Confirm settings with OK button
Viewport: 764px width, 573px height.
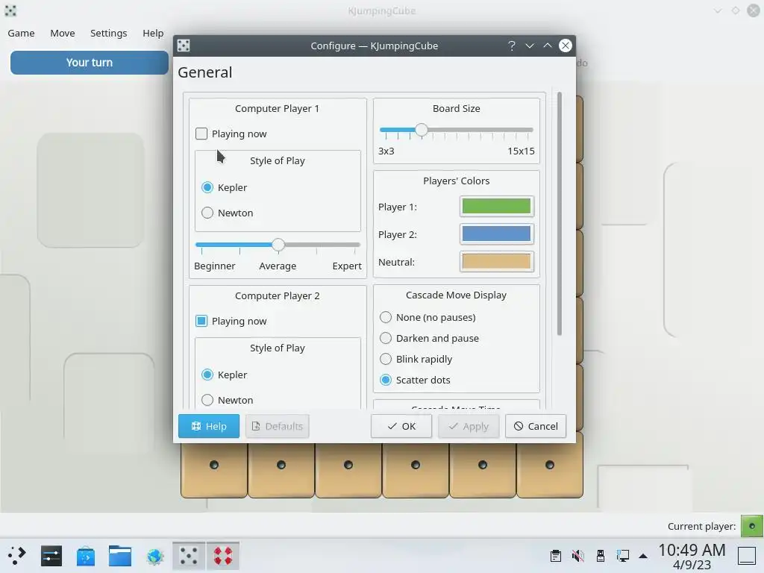click(401, 426)
